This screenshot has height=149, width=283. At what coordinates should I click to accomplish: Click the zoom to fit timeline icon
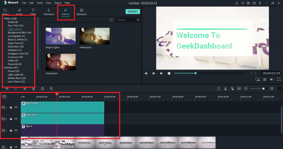239,89
